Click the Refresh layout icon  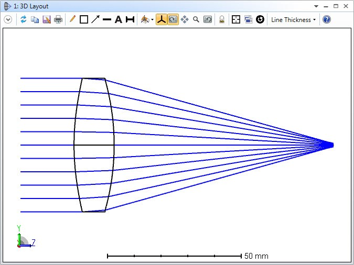[23, 19]
